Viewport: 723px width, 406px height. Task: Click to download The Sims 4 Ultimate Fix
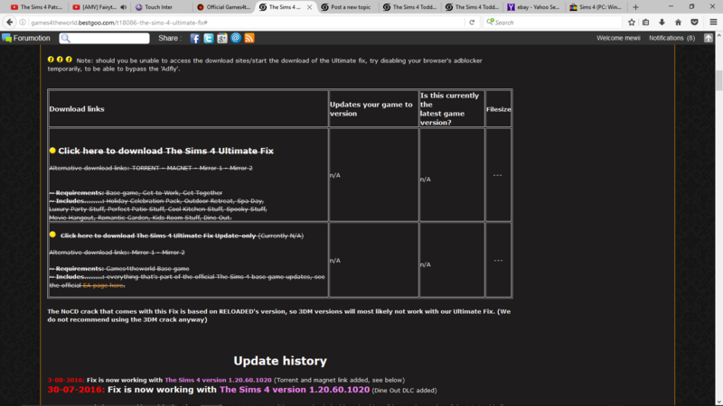165,151
